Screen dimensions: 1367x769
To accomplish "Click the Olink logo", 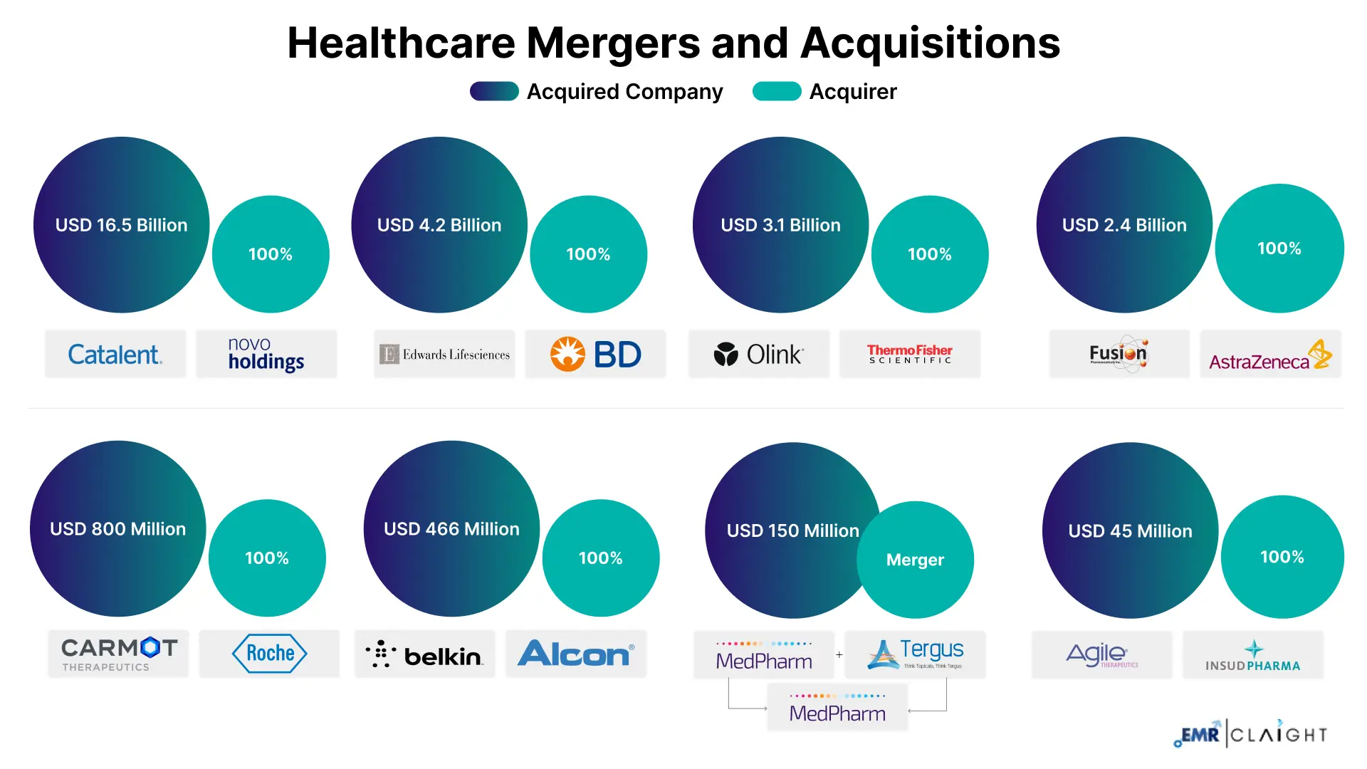I will (x=759, y=354).
